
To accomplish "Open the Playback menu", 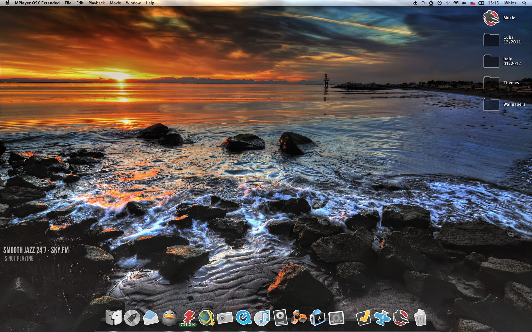I will click(x=97, y=3).
